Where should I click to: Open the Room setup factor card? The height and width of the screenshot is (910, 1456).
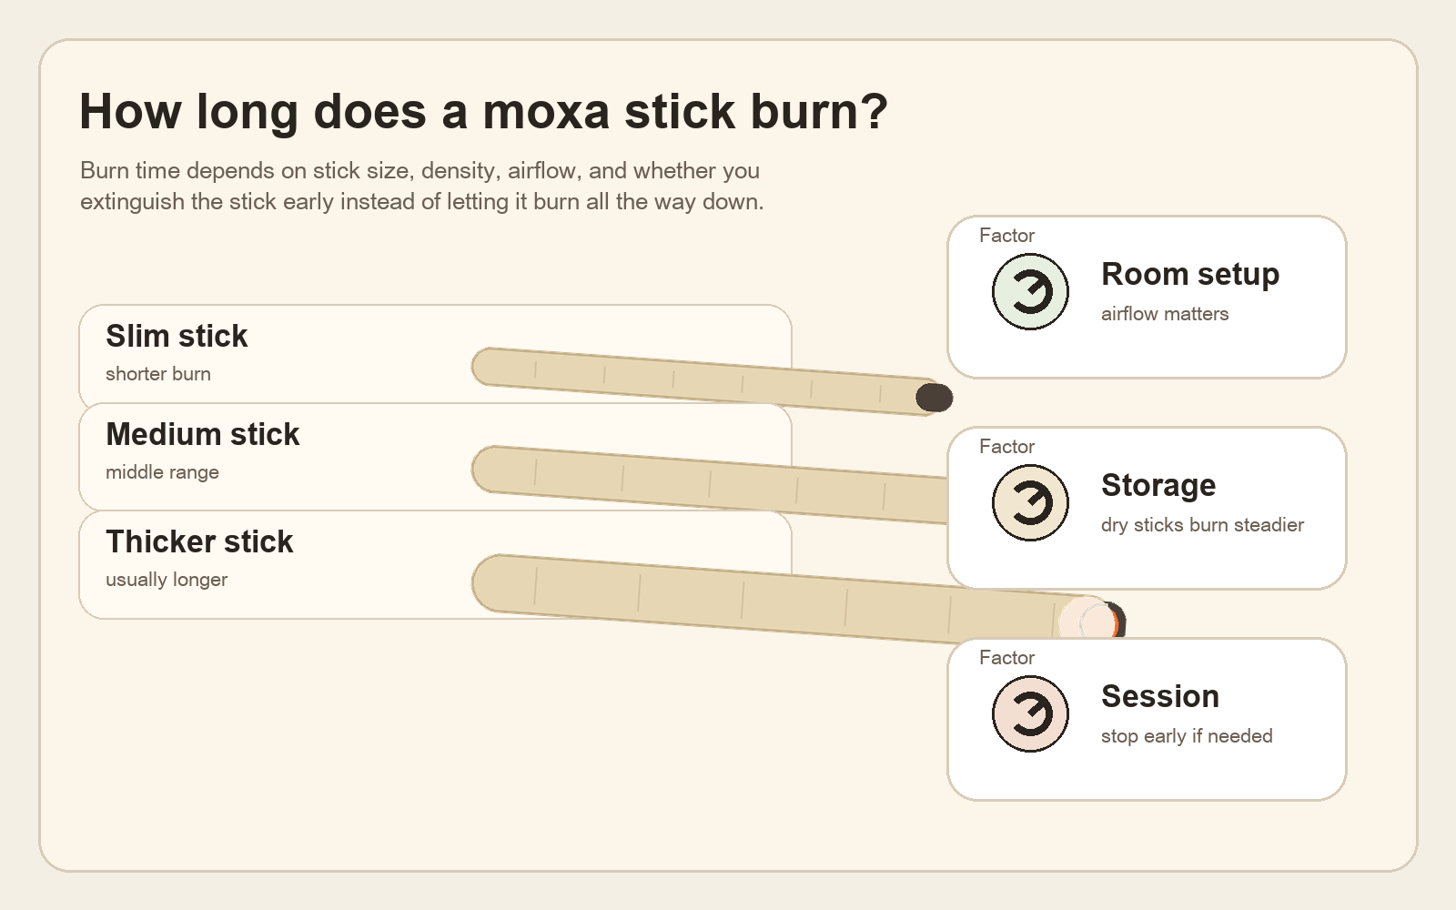(1147, 297)
